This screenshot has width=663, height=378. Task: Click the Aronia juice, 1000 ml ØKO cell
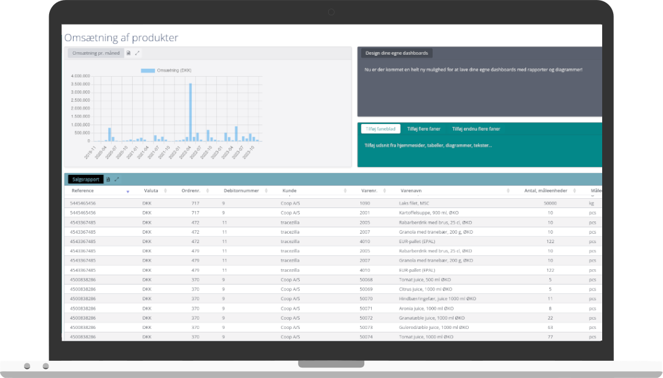click(x=426, y=309)
